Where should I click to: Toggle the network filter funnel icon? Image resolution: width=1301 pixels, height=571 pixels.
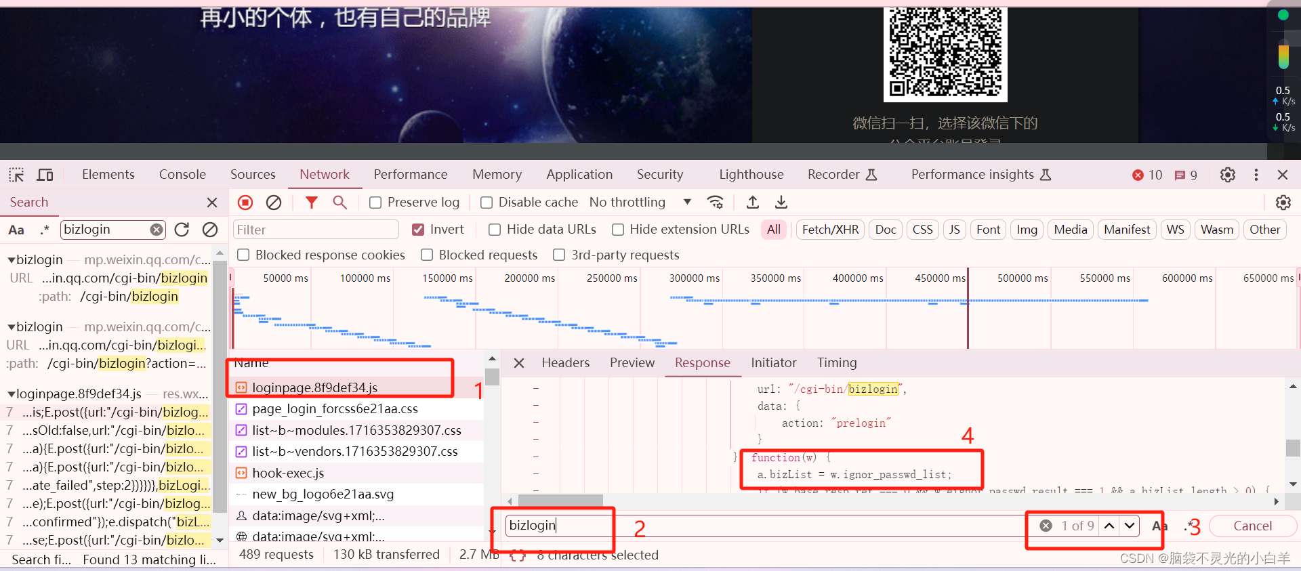tap(311, 202)
